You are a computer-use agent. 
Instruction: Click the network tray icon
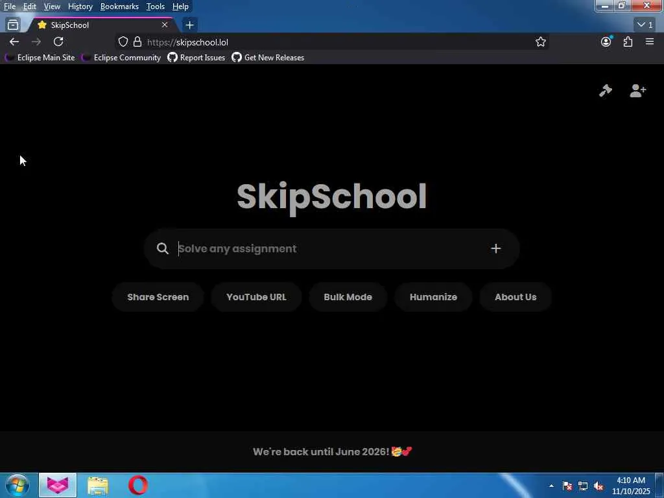pos(583,486)
